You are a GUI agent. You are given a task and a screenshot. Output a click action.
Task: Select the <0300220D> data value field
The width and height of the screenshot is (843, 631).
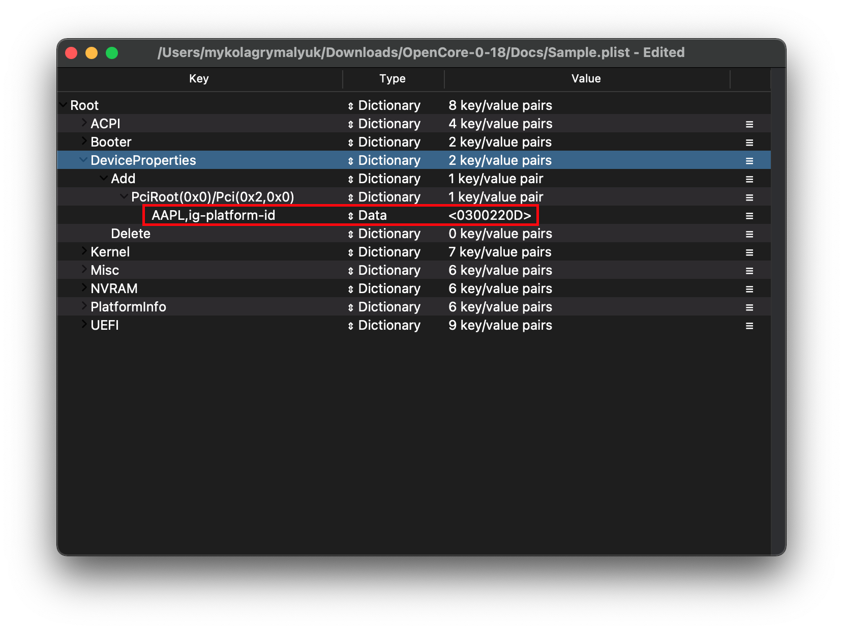pyautogui.click(x=489, y=216)
